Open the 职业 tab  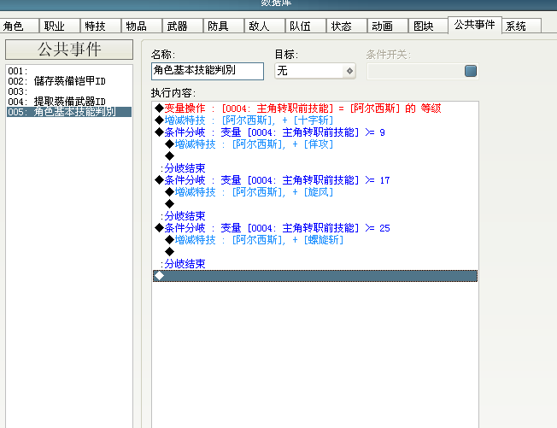[59, 26]
